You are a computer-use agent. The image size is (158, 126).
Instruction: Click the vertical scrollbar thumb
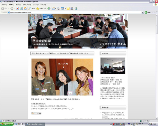tap(157, 25)
